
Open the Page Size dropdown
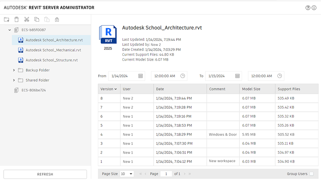127,174
